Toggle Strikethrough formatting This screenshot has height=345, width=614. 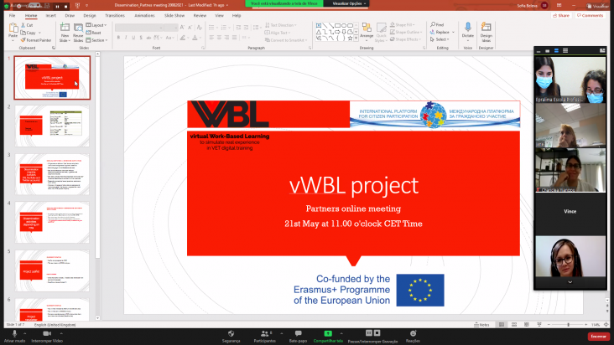coord(148,38)
